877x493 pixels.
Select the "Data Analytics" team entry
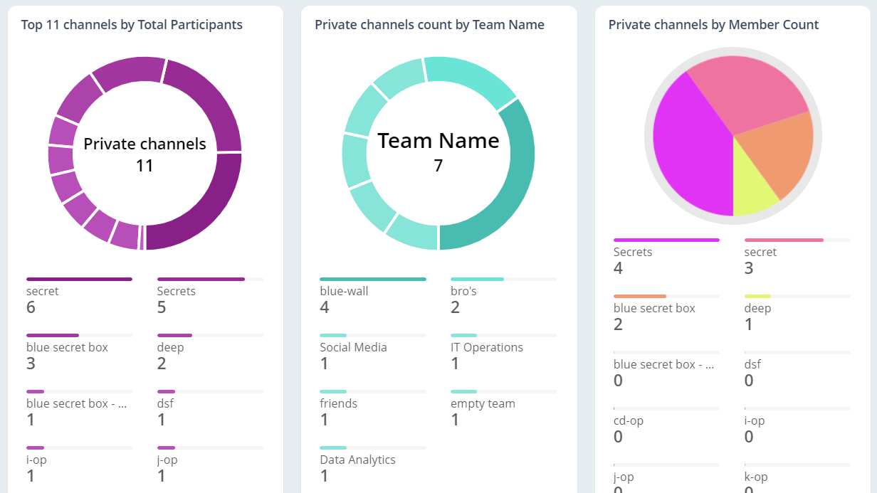point(358,460)
